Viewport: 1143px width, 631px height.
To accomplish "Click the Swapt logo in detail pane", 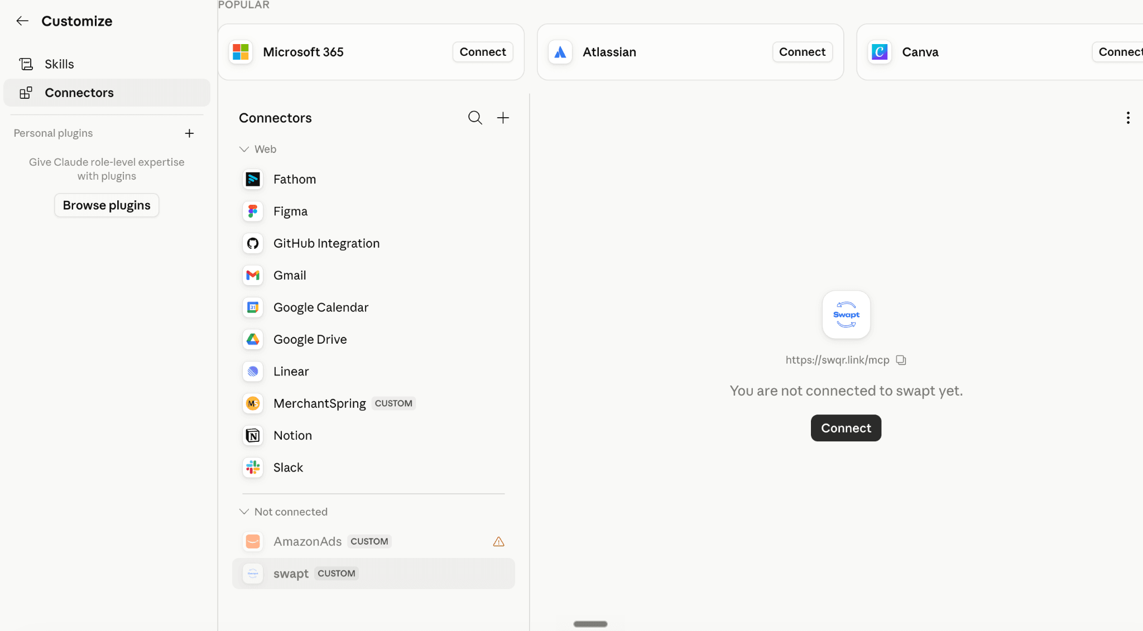I will pyautogui.click(x=846, y=315).
